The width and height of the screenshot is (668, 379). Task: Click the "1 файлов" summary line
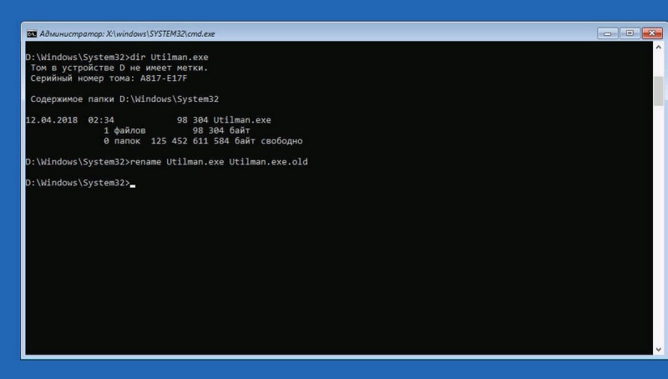124,130
